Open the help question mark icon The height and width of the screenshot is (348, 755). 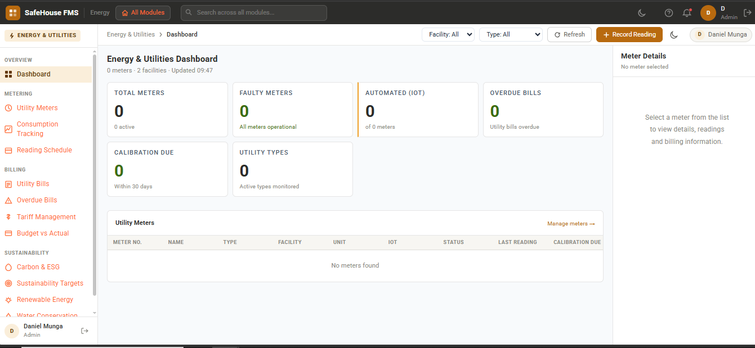pyautogui.click(x=669, y=12)
